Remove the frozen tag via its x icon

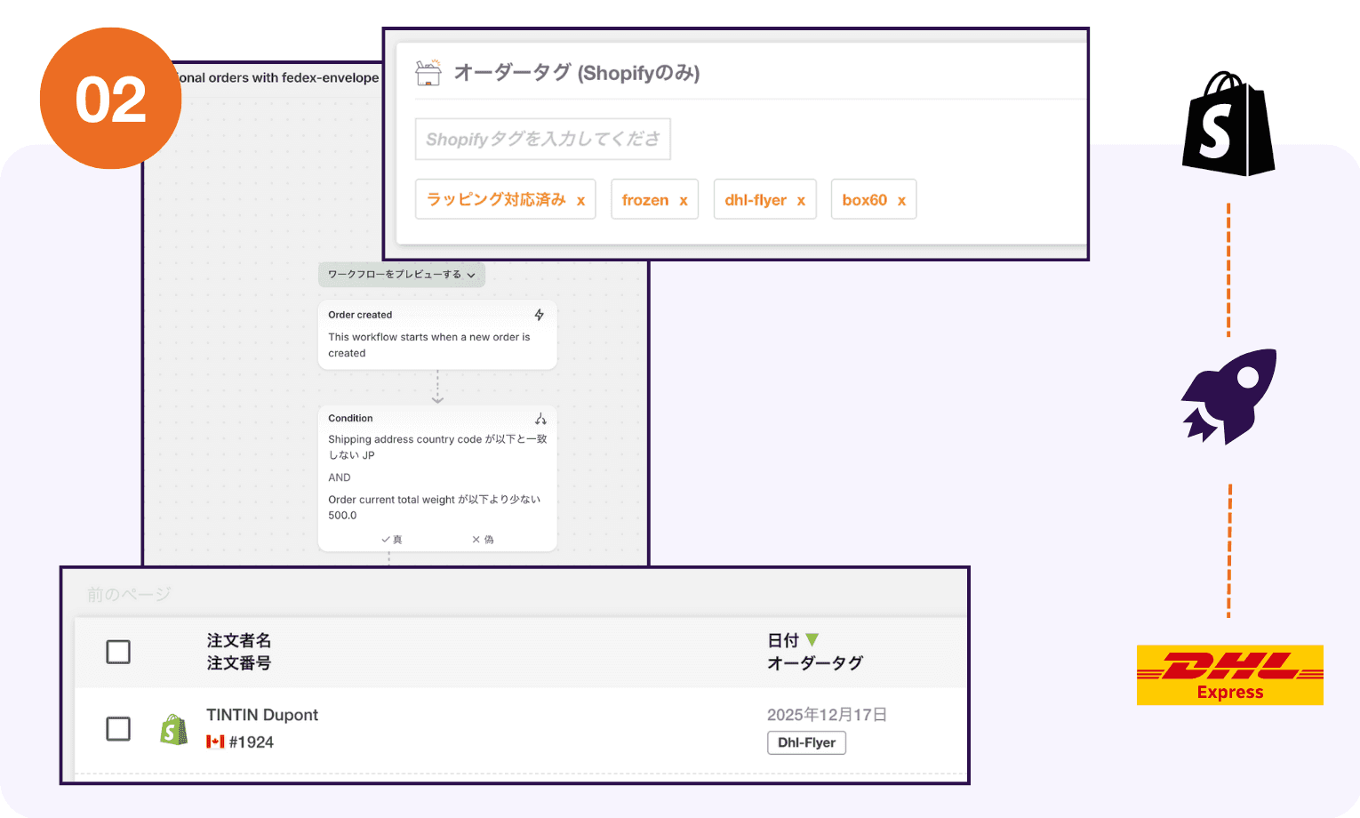(684, 199)
